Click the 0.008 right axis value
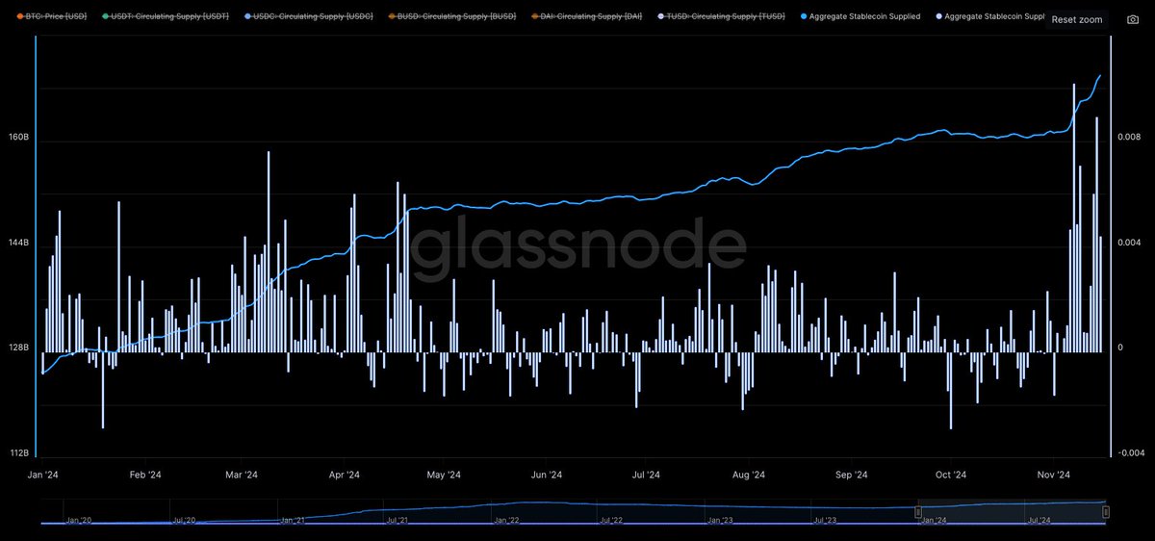Image resolution: width=1155 pixels, height=541 pixels. [x=1129, y=138]
